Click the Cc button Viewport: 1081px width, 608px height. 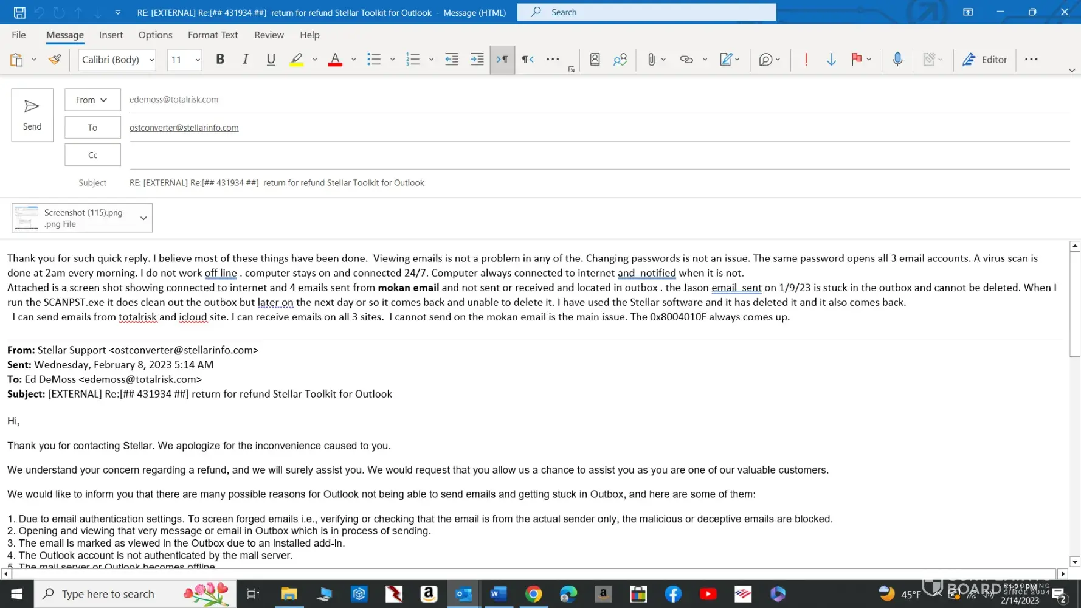92,155
